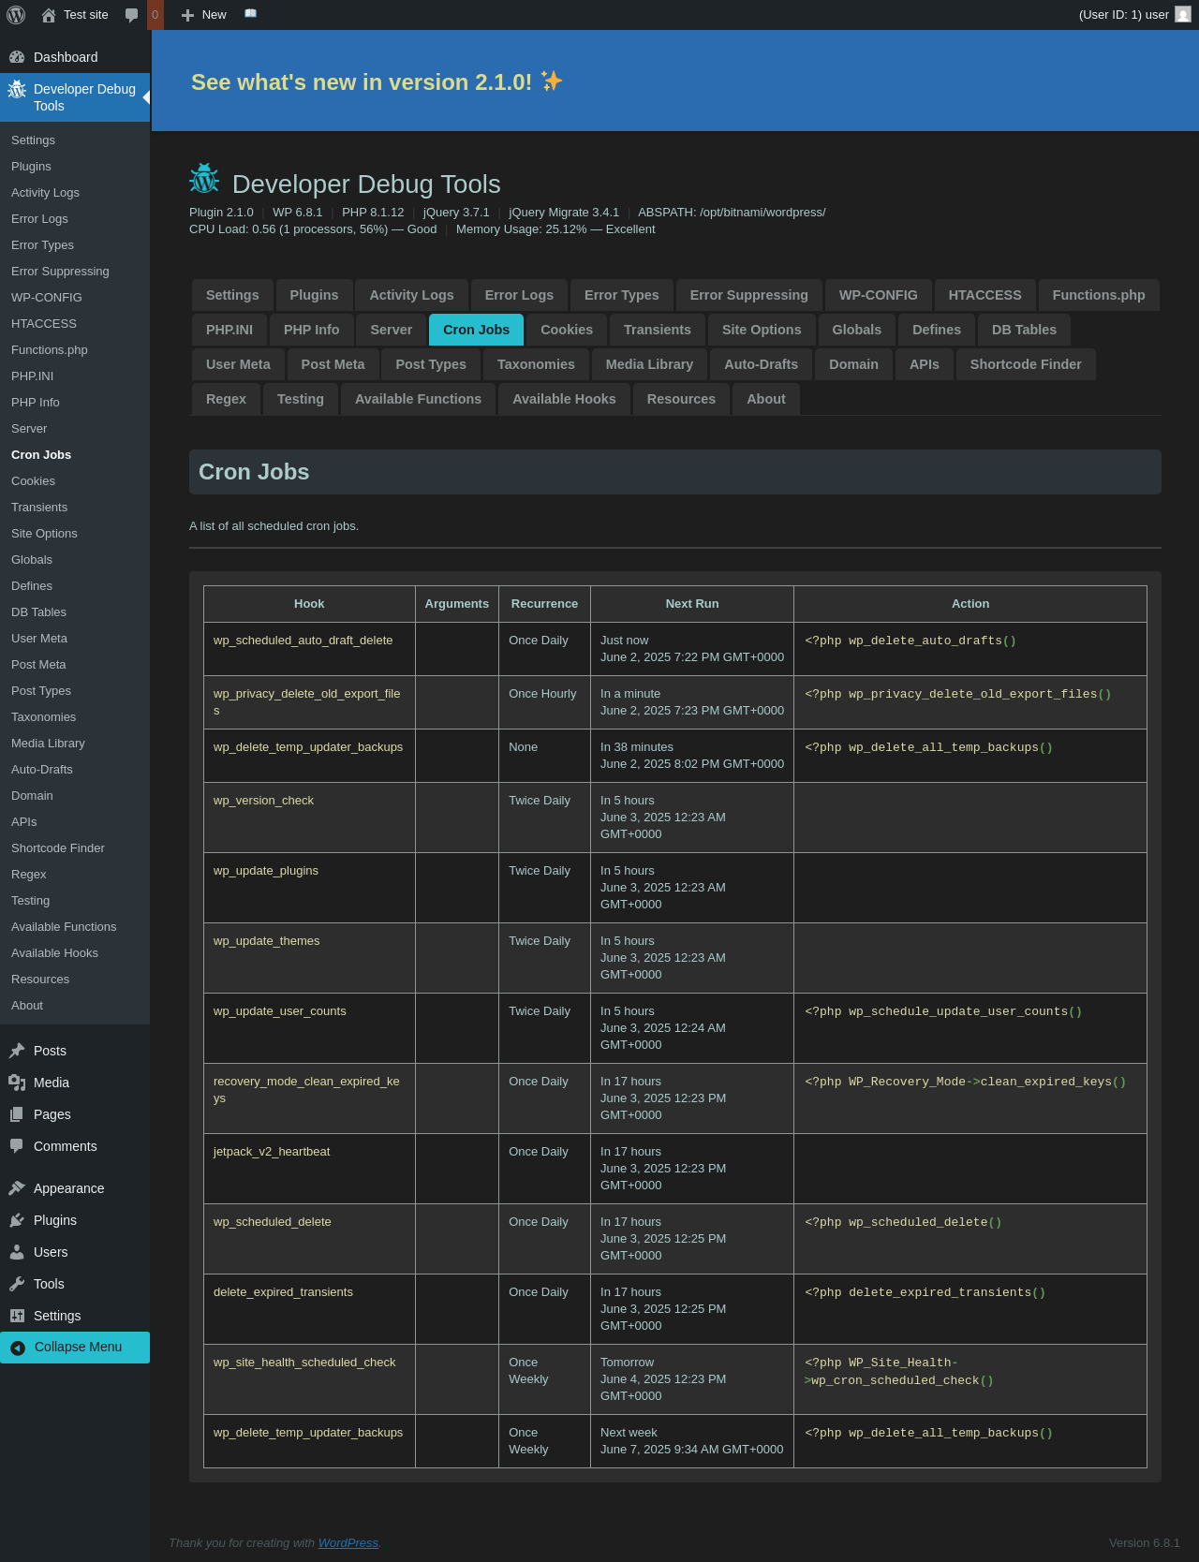This screenshot has height=1562, width=1199.
Task: Click the WordPress link in footer
Action: point(348,1543)
